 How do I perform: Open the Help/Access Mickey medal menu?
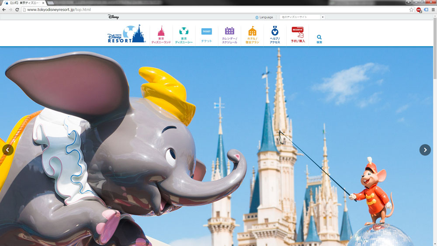point(275,35)
